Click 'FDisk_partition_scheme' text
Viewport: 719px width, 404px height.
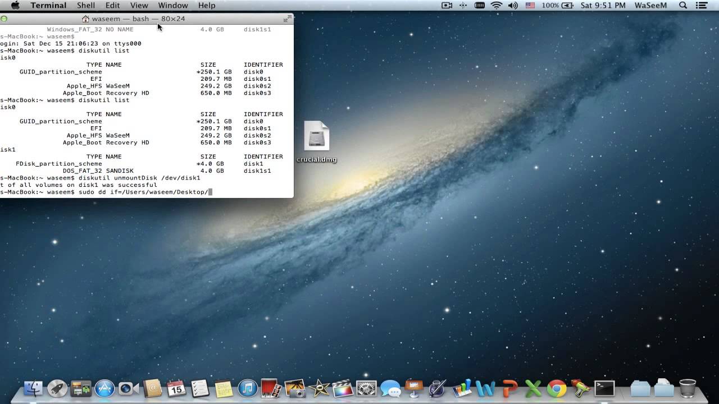click(x=59, y=164)
